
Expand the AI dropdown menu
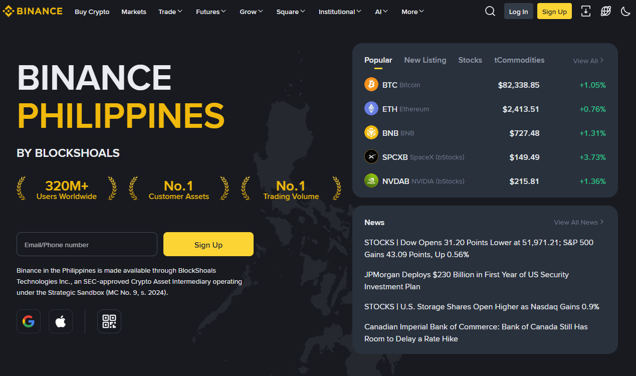tap(381, 12)
